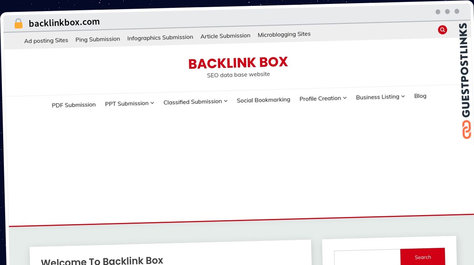Open the Microblogging Sites menu item
This screenshot has height=265, width=474.
click(284, 34)
